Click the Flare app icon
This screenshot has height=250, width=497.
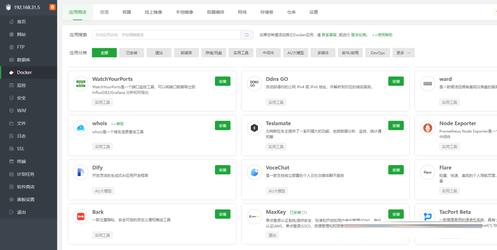tap(428, 172)
